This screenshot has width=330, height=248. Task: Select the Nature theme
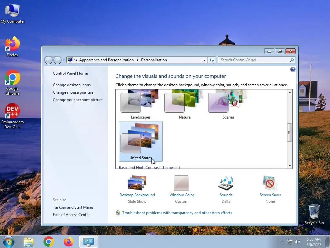(x=185, y=105)
